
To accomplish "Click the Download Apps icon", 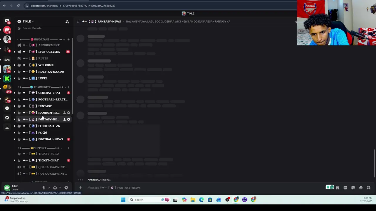I will click(x=7, y=127).
